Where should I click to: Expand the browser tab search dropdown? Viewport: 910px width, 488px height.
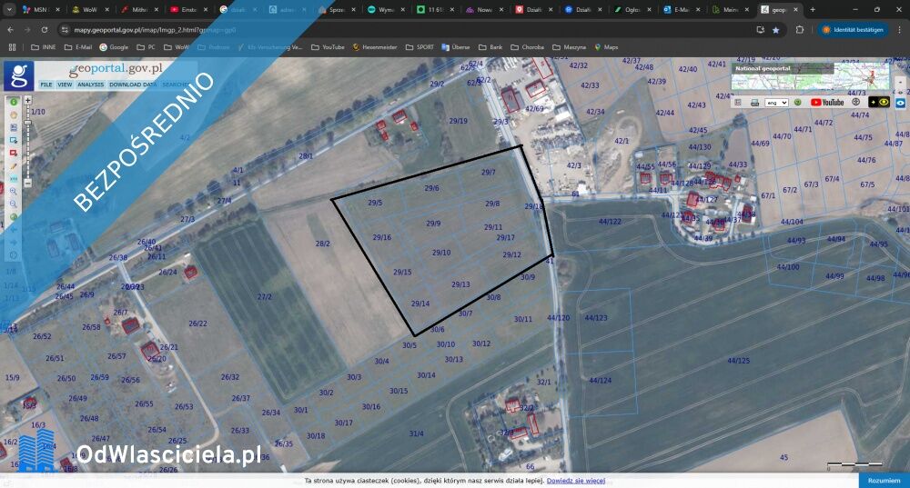pos(9,9)
